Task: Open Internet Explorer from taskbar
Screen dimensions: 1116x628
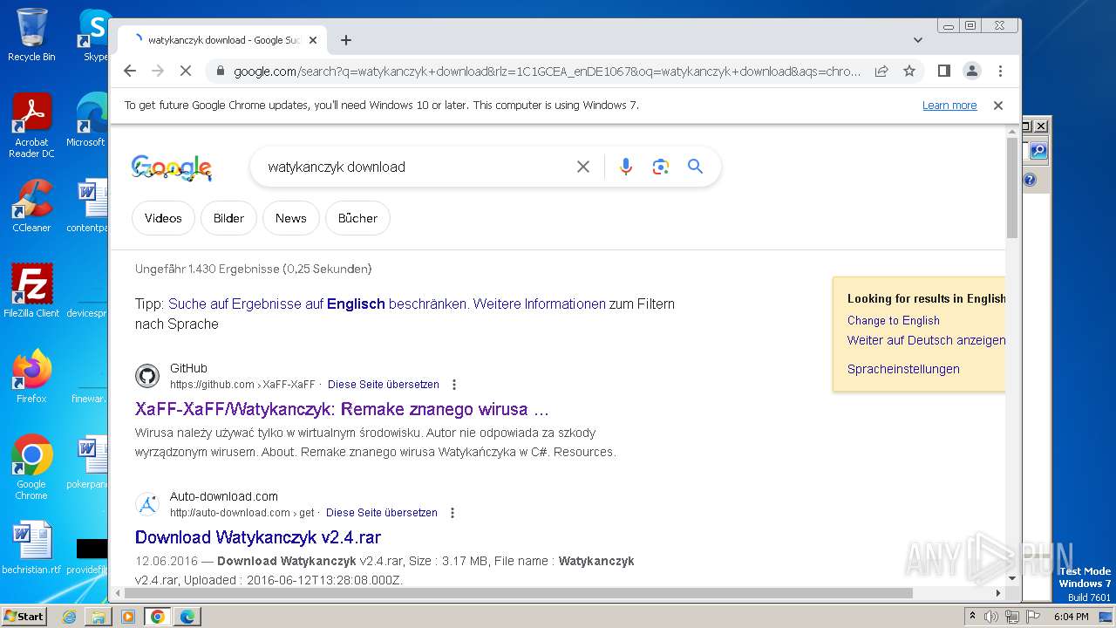Action: point(70,617)
